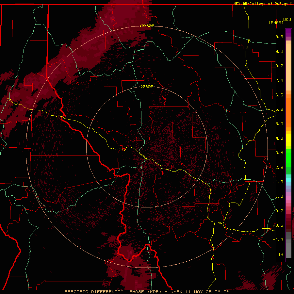Click the 8.2 legend value
The width and height of the screenshot is (294, 294).
279,66
